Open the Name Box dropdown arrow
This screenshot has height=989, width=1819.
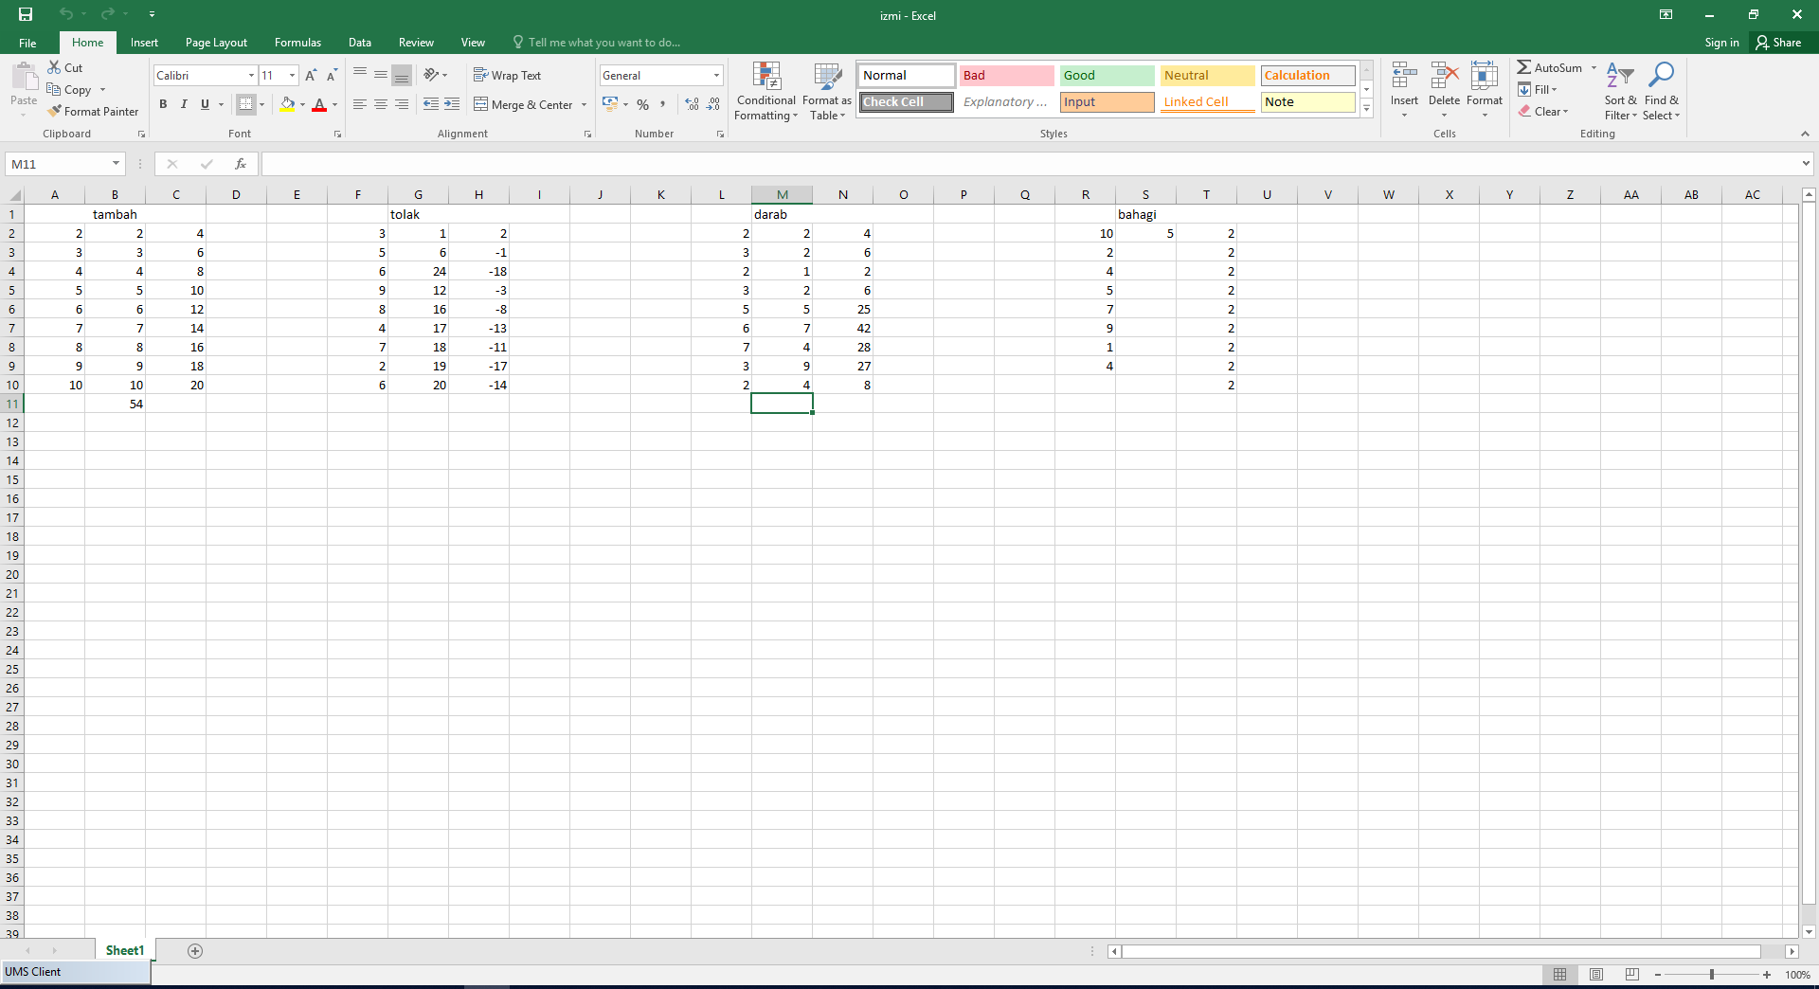(x=116, y=164)
